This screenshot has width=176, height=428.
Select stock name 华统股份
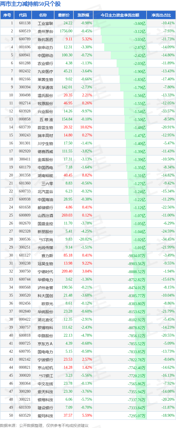pos(45,312)
